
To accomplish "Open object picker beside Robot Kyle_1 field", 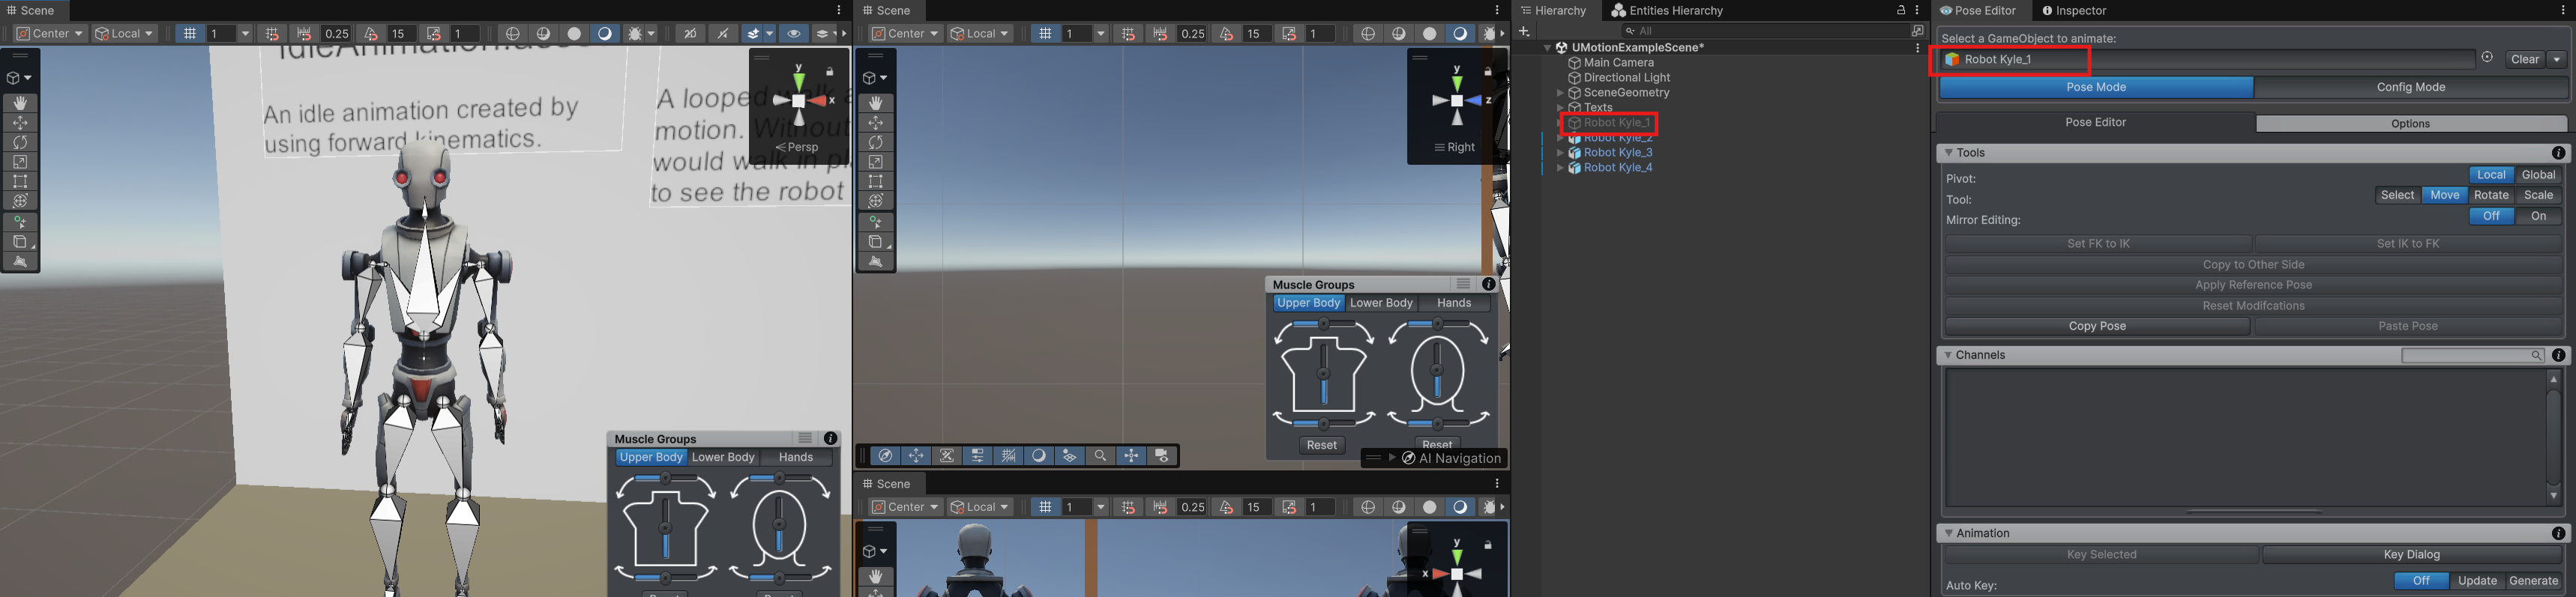I will (2487, 58).
